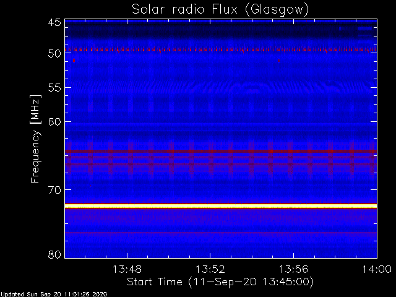Click the '13:52' time axis label

[210, 269]
